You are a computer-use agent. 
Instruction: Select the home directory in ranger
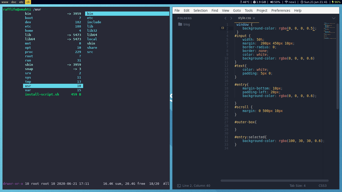point(53,30)
